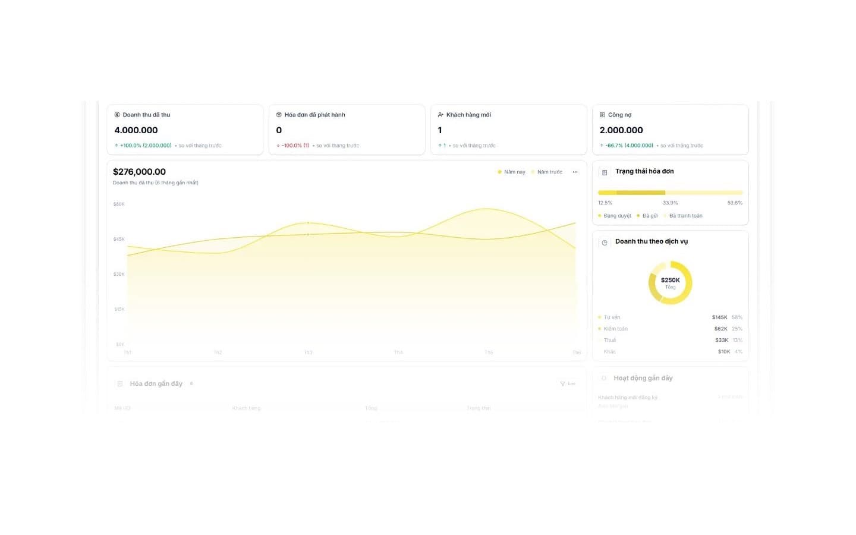
Task: Click the Trạng thái hóa đơn panel icon
Action: pyautogui.click(x=605, y=172)
